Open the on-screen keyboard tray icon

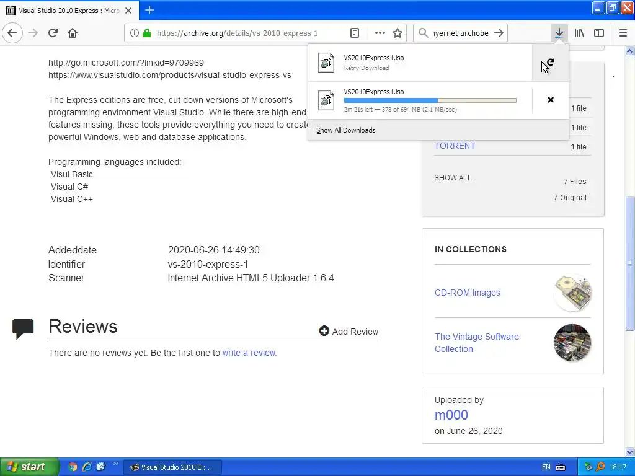tap(561, 467)
